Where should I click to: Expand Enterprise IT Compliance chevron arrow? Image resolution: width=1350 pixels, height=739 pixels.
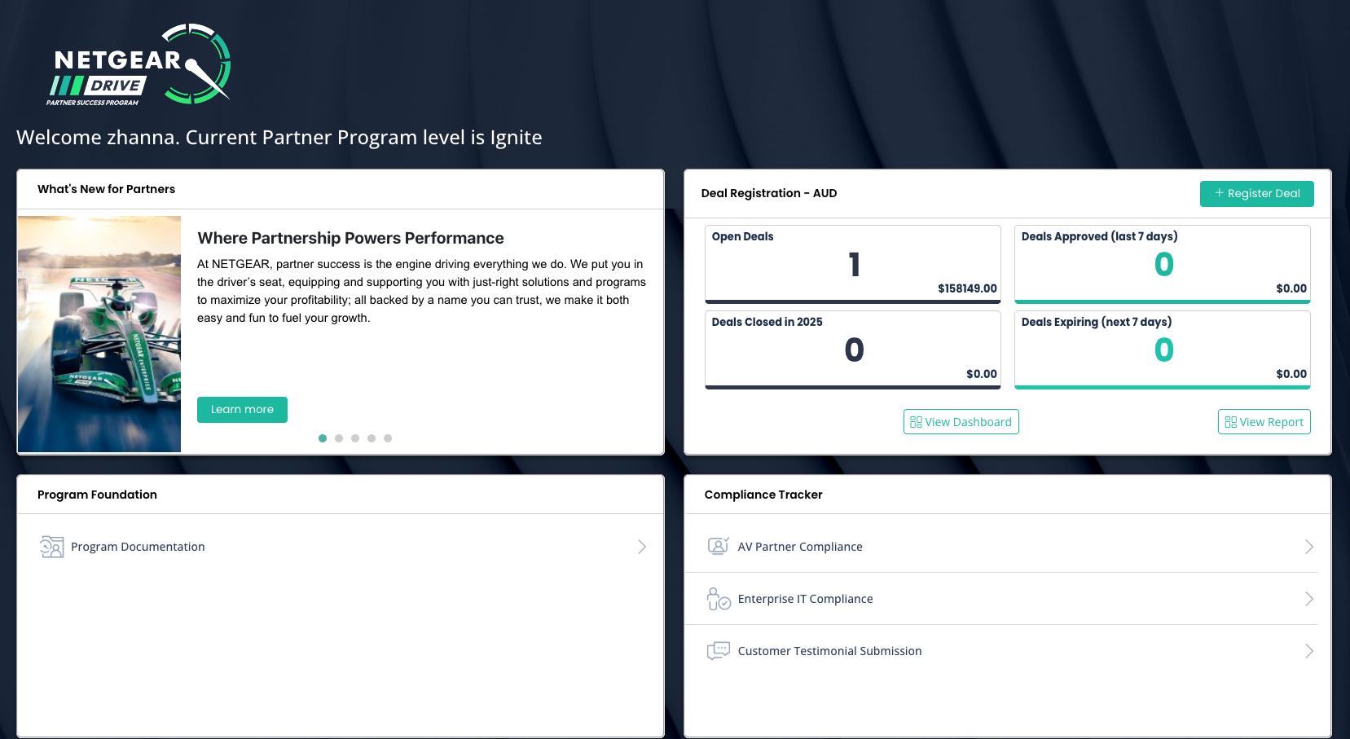pyautogui.click(x=1309, y=599)
